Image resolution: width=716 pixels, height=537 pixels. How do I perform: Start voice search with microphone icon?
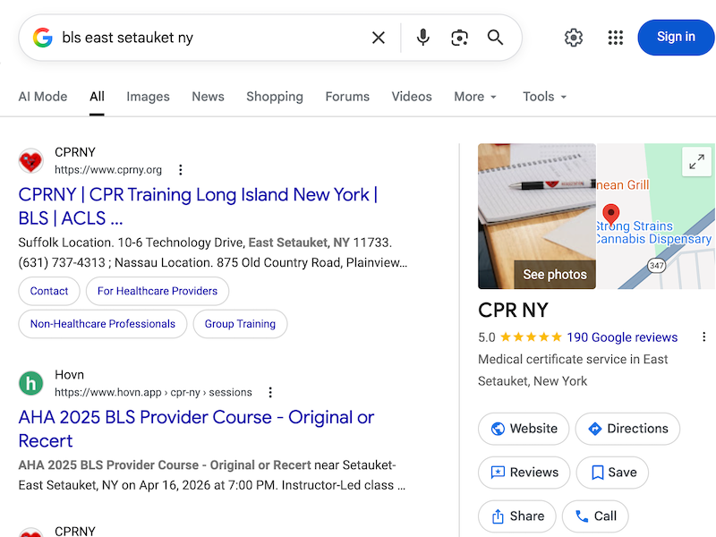422,38
